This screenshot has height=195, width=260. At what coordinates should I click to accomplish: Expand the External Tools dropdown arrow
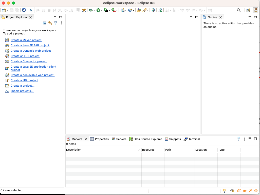pyautogui.click(x=117, y=10)
